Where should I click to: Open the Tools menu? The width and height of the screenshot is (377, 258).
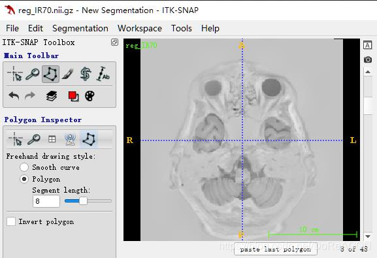(182, 28)
